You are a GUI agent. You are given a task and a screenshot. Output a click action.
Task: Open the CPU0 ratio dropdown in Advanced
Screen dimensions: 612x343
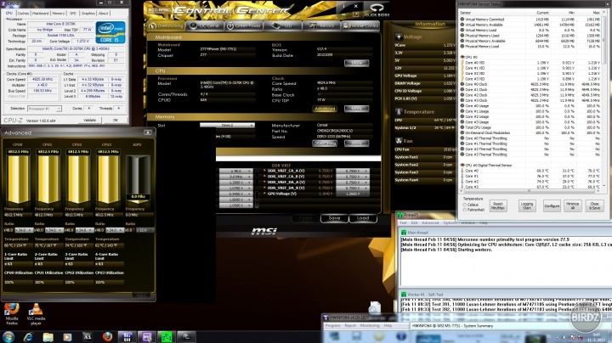(x=23, y=230)
